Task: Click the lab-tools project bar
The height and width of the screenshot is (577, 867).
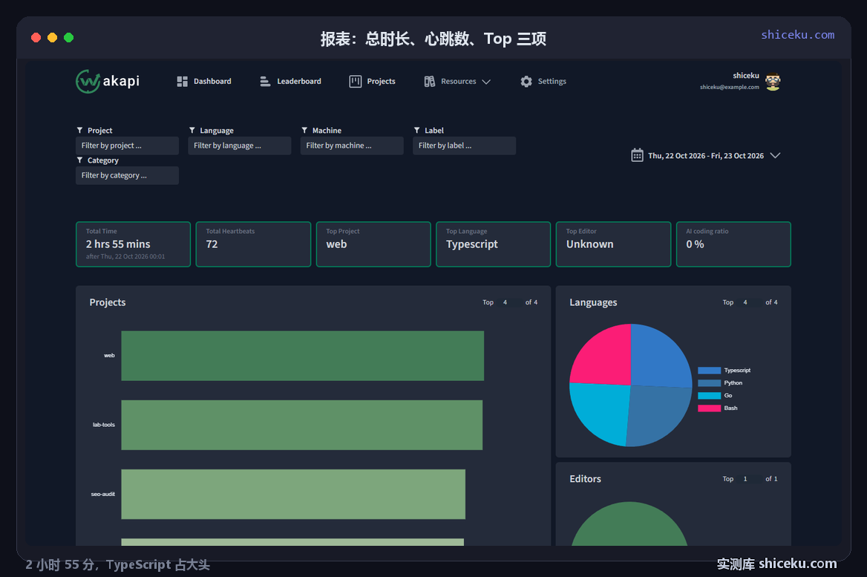Action: pyautogui.click(x=302, y=425)
